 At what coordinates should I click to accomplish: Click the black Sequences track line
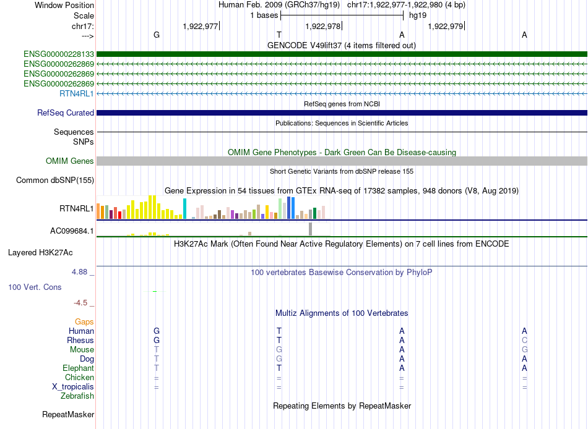pyautogui.click(x=342, y=132)
